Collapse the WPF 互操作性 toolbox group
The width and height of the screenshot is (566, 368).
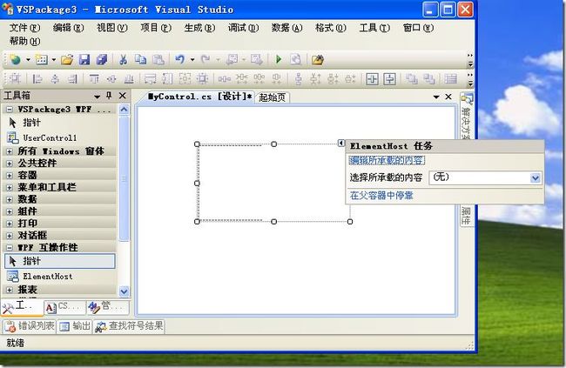(10, 248)
